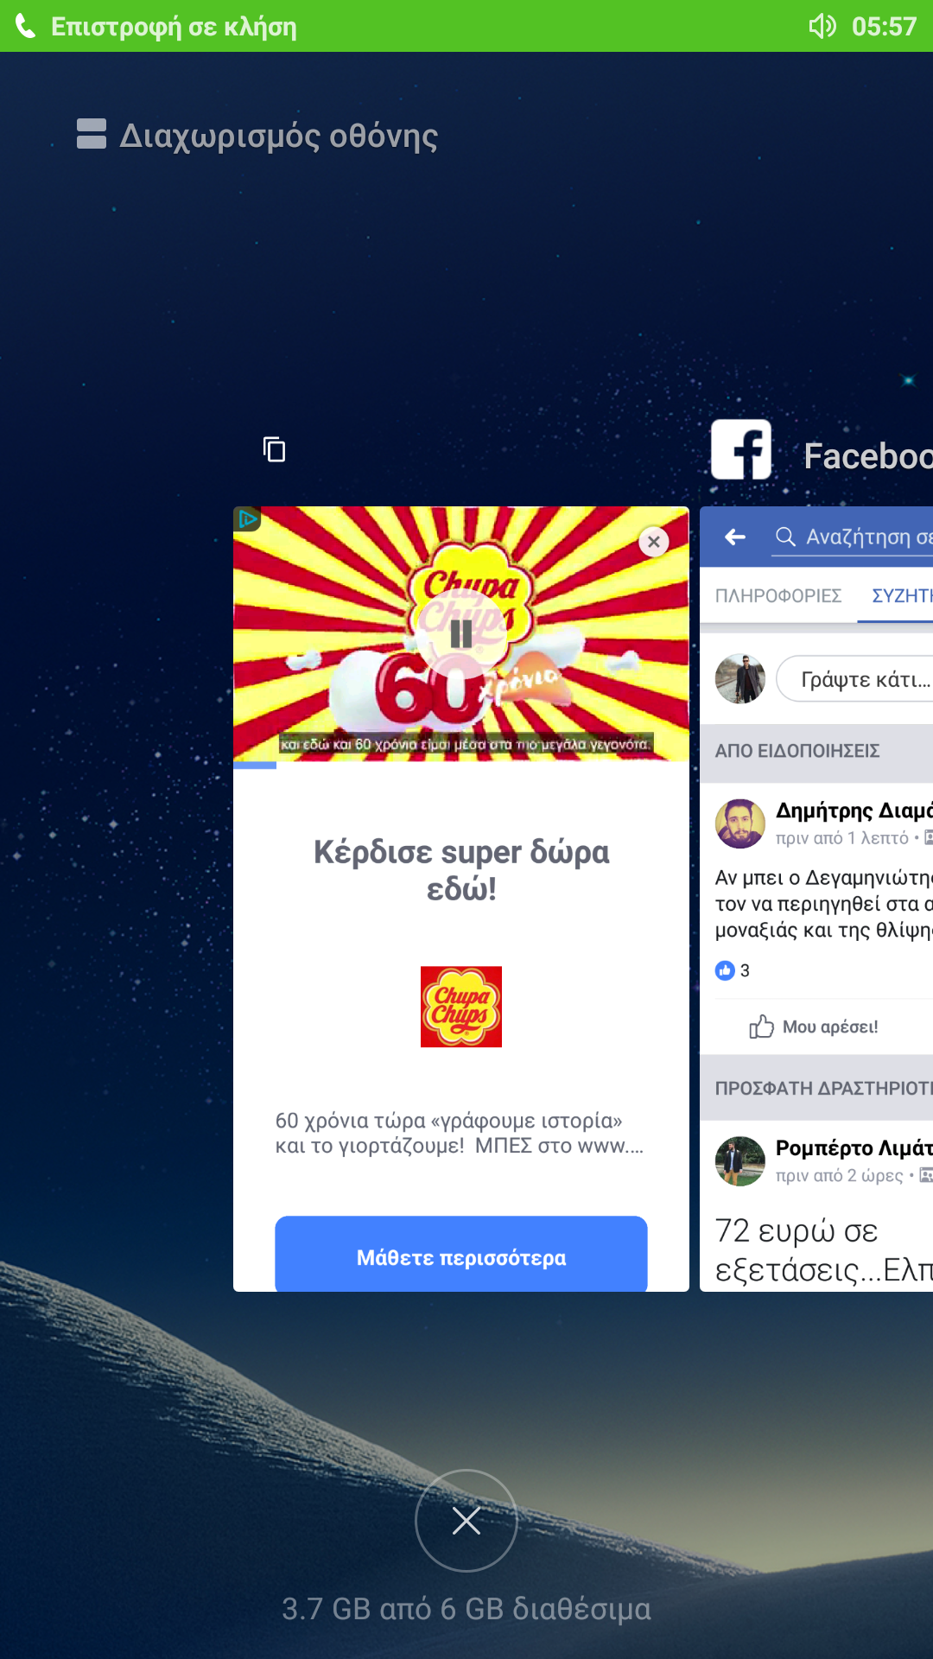Screen dimensions: 933x1659
Task: Pause the Chupa Chups video ad
Action: (x=461, y=634)
